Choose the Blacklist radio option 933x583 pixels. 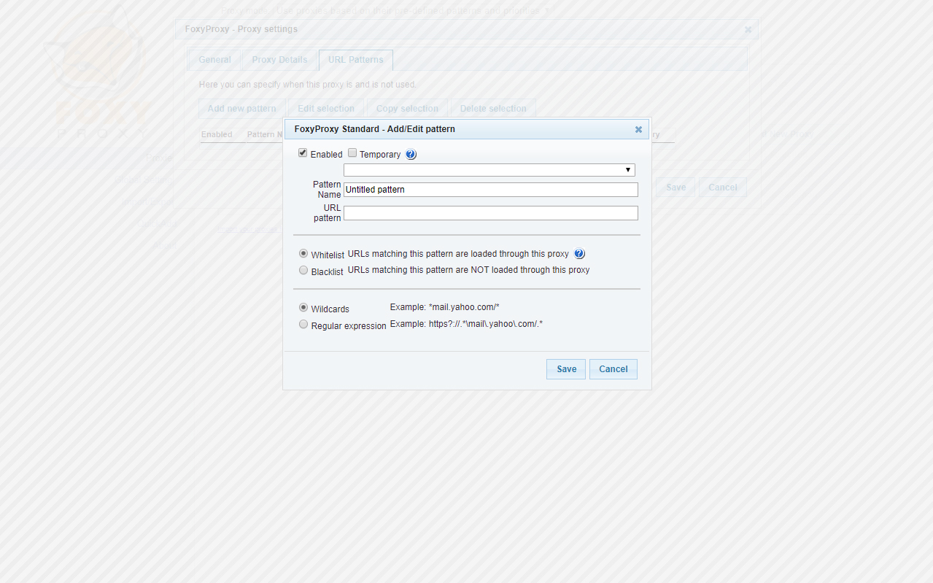click(303, 270)
